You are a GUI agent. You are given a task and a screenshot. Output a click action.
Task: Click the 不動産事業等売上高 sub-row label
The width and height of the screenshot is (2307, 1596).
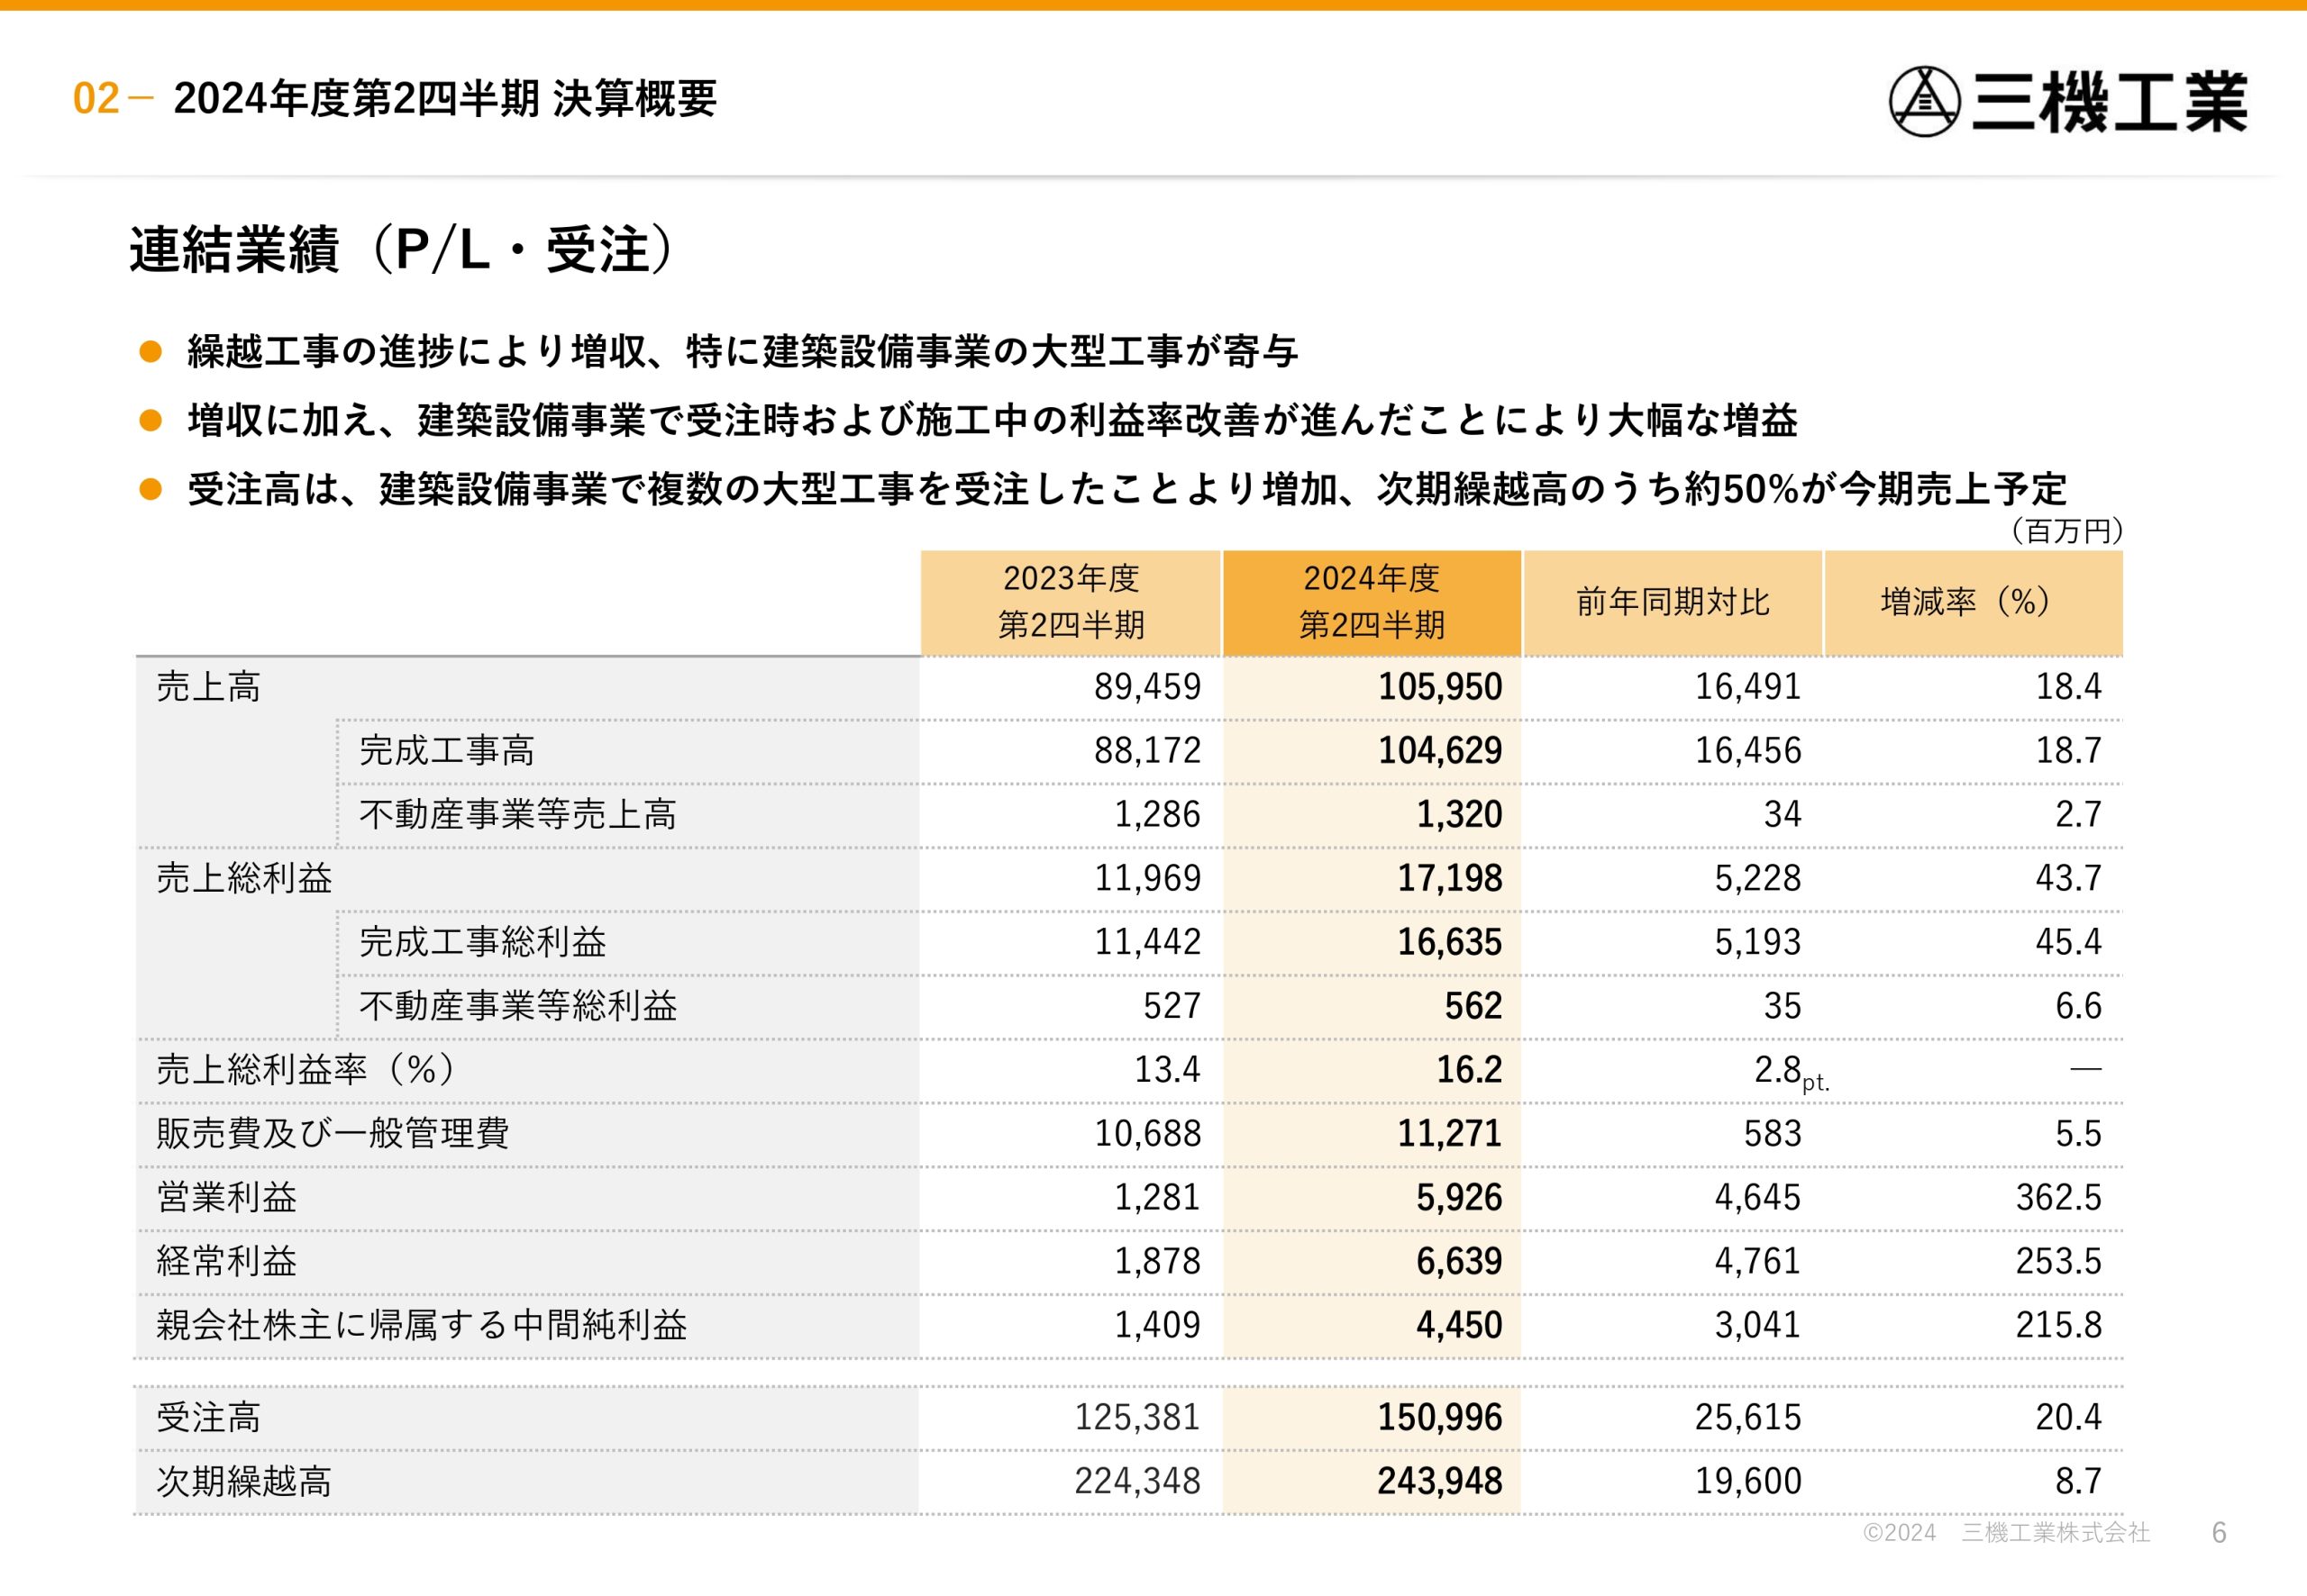point(517,815)
